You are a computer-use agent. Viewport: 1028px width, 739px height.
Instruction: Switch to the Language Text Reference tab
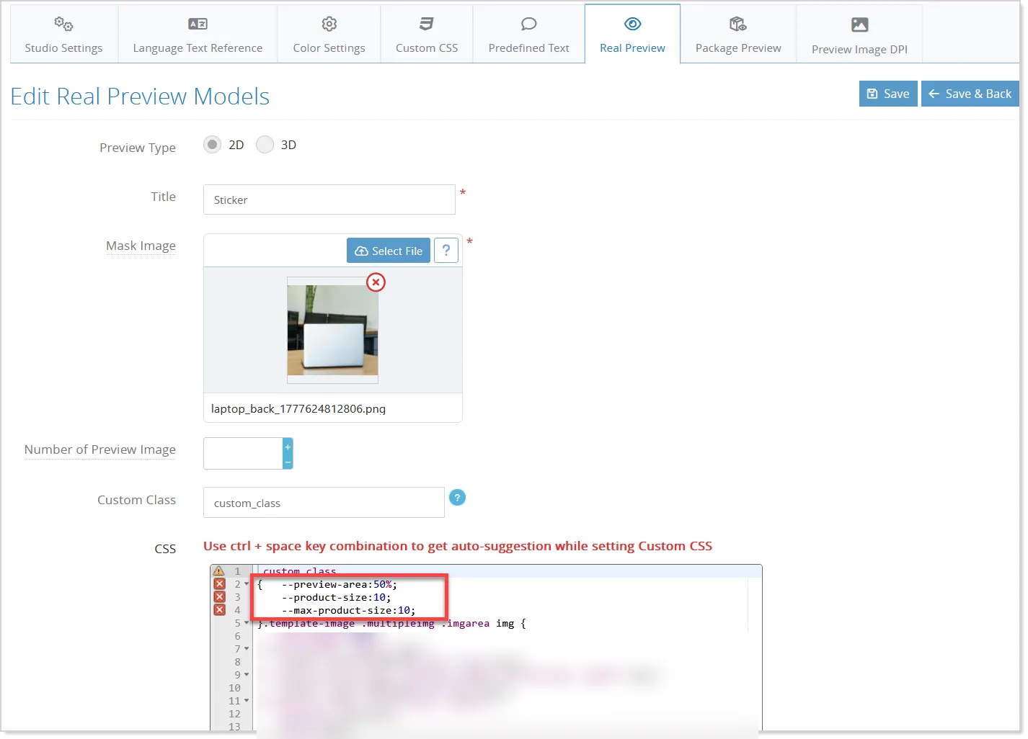[x=198, y=35]
